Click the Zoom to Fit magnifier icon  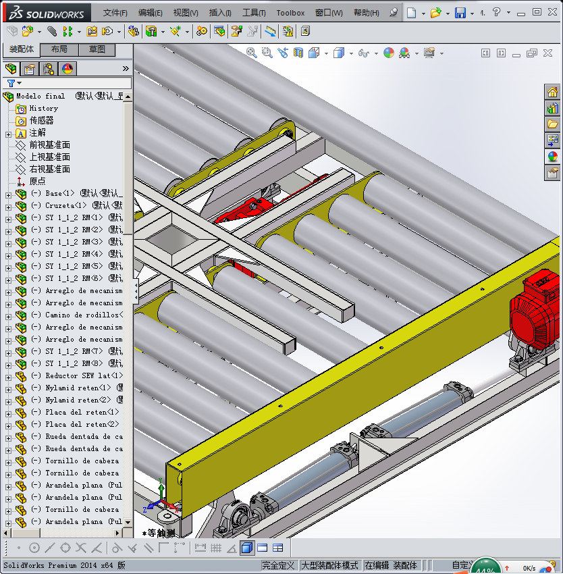pos(252,53)
